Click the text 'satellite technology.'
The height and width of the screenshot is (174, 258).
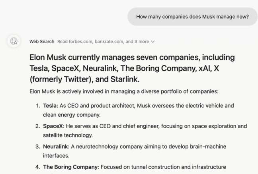68,135
